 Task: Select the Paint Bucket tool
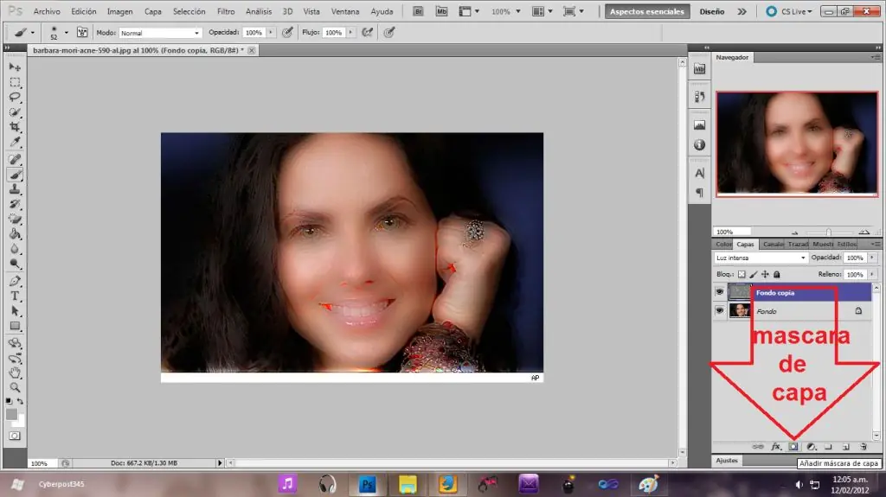pos(15,234)
